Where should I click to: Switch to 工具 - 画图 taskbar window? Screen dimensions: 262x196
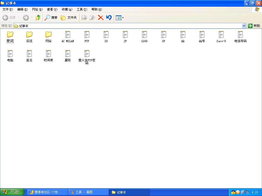click(88, 192)
